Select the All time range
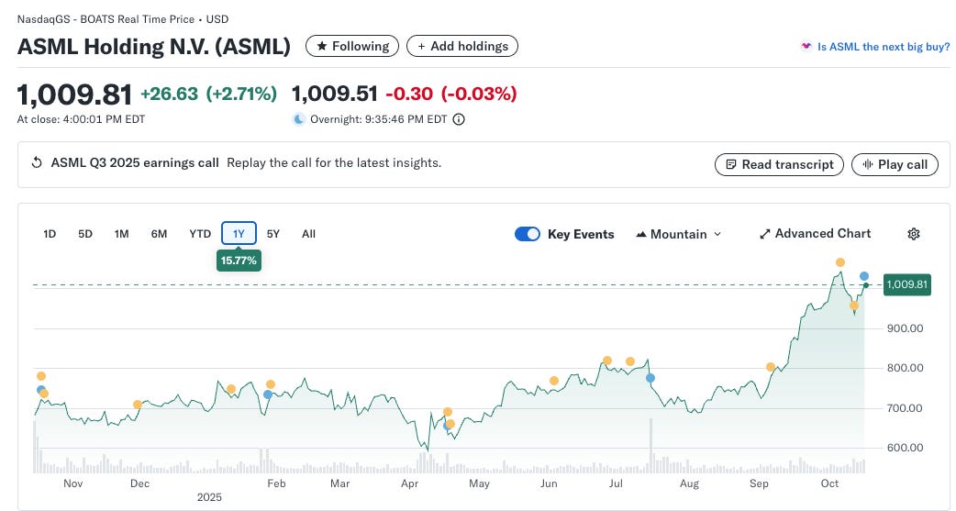Screen dimensions: 956x511 pos(308,234)
